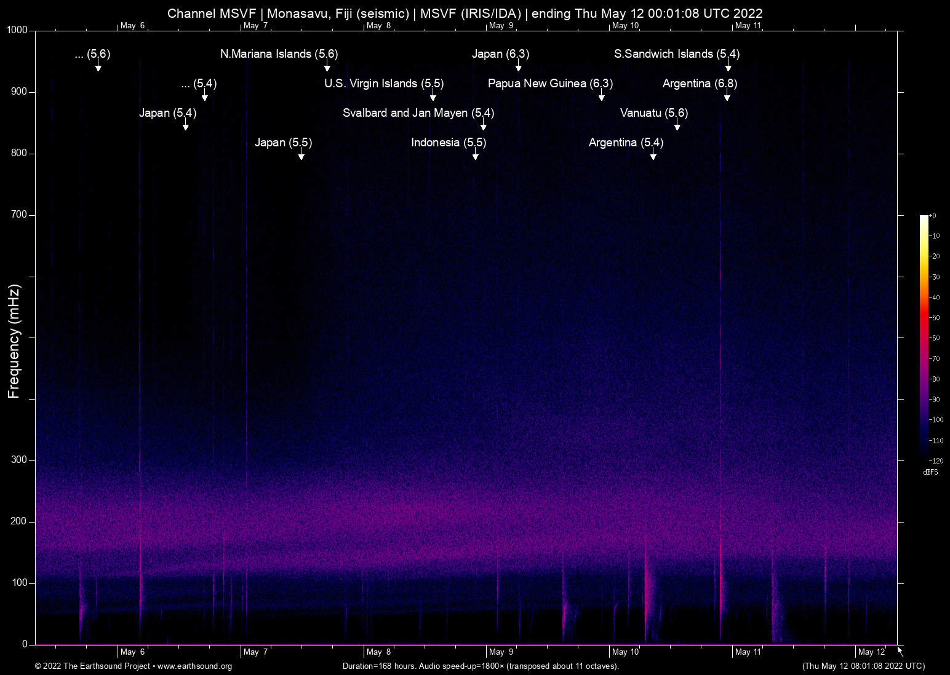Screen dimensions: 950x675
Task: Click the Papua New Guinea (6.3) arrow marker
Action: pos(602,97)
